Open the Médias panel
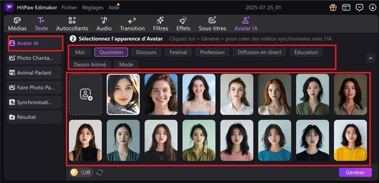 pyautogui.click(x=17, y=24)
